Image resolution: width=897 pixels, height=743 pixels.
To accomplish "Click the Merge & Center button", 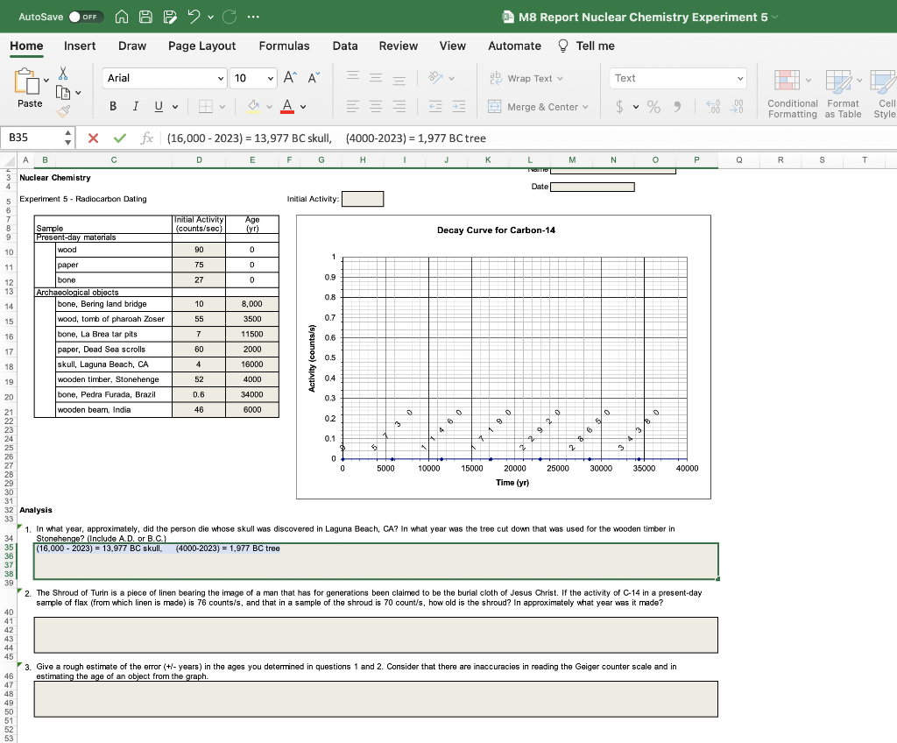I will click(536, 107).
